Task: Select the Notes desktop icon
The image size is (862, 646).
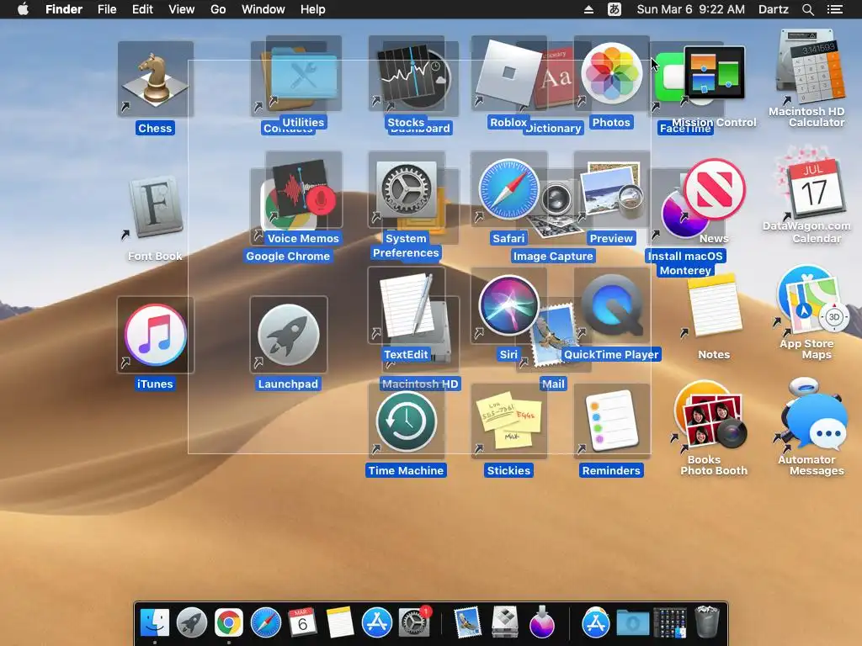Action: coord(714,306)
